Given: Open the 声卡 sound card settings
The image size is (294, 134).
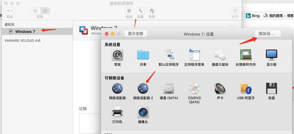Looking at the screenshot, I should click(220, 88).
